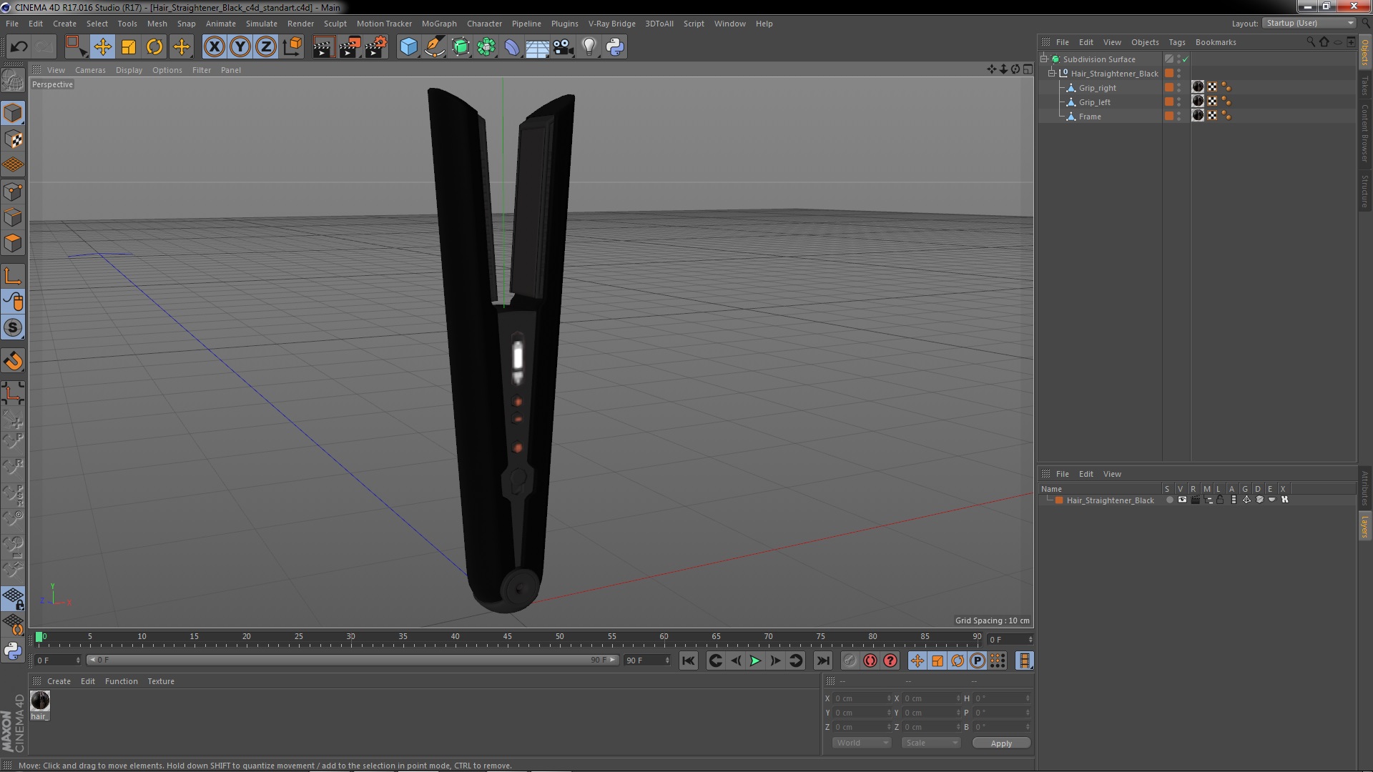Screen dimensions: 1373x772
Task: Click the Hair_Straightener_Black layer color swatch
Action: 1059,500
